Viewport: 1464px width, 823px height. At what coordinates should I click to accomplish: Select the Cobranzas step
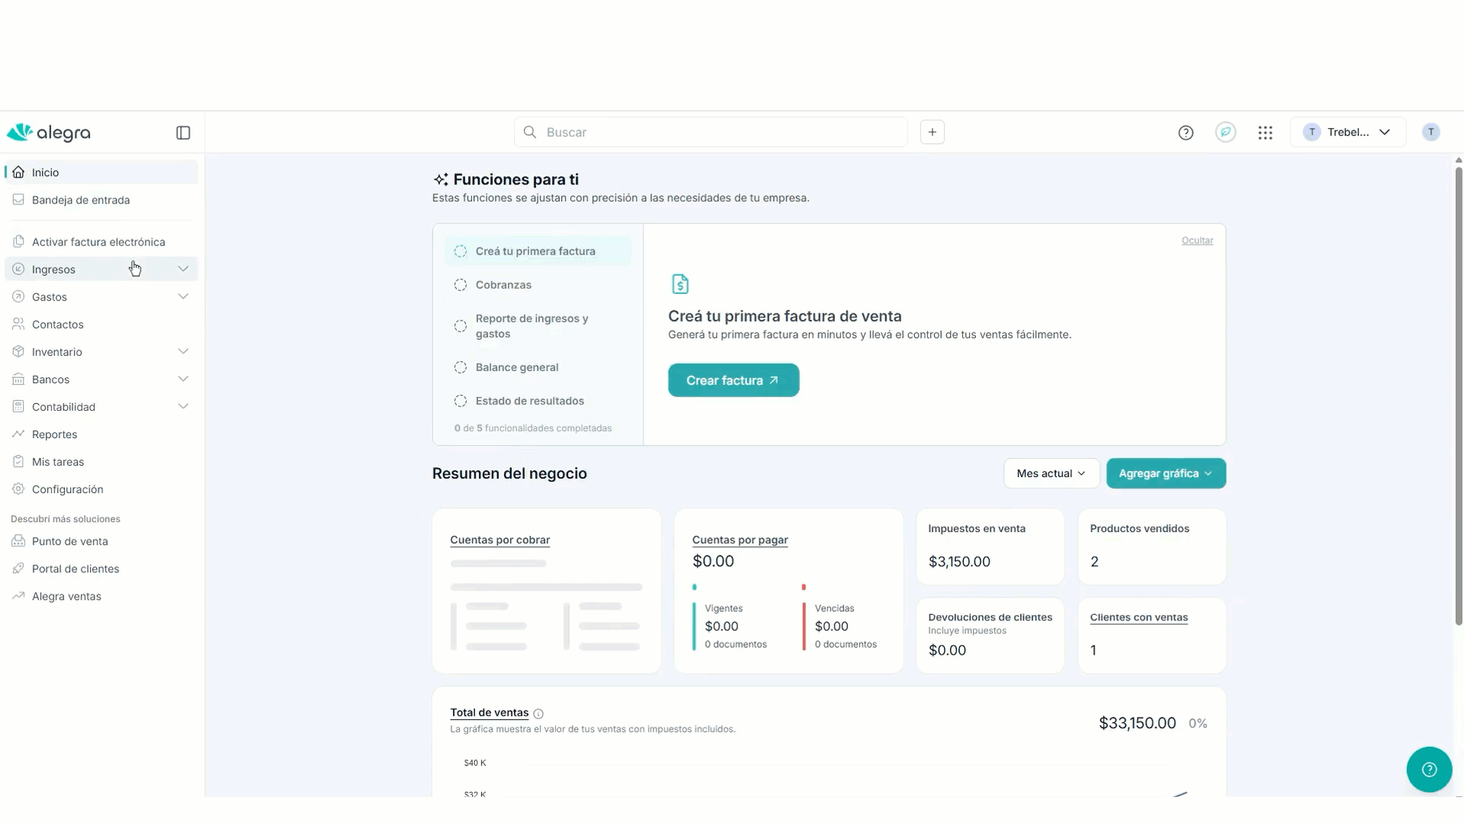[x=538, y=284]
